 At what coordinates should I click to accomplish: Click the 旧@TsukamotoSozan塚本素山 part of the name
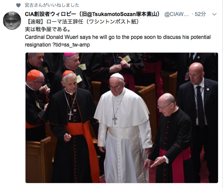tap(119, 14)
